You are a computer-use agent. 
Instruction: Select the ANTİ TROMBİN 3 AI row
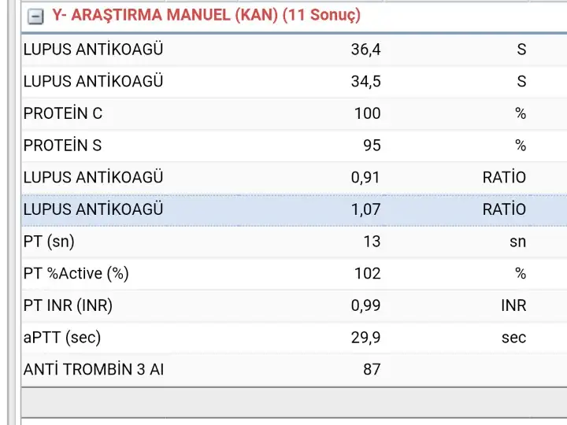point(94,369)
